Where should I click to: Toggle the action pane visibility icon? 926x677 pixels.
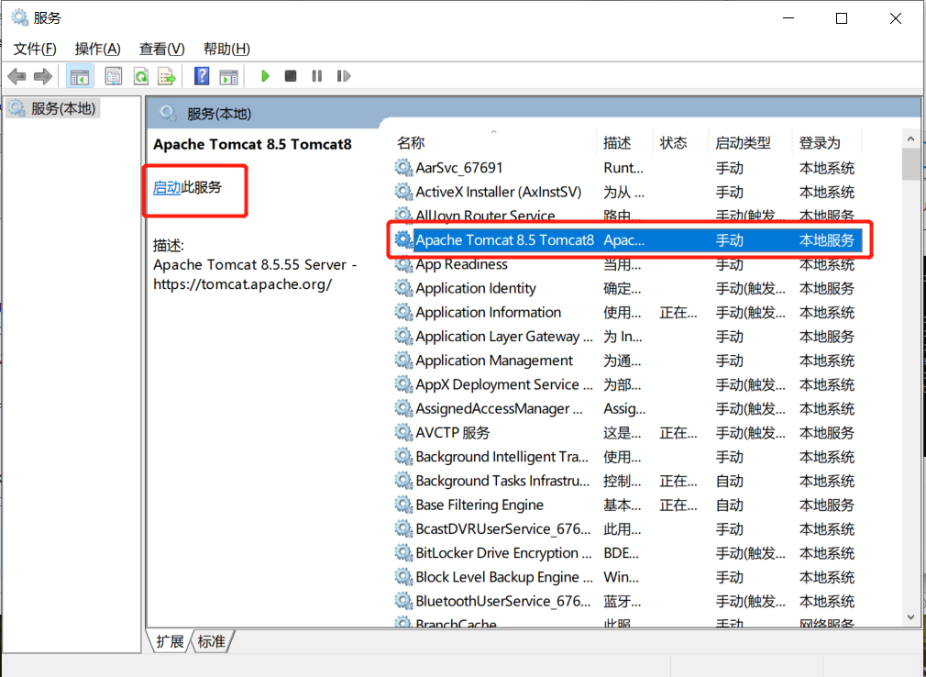(228, 75)
